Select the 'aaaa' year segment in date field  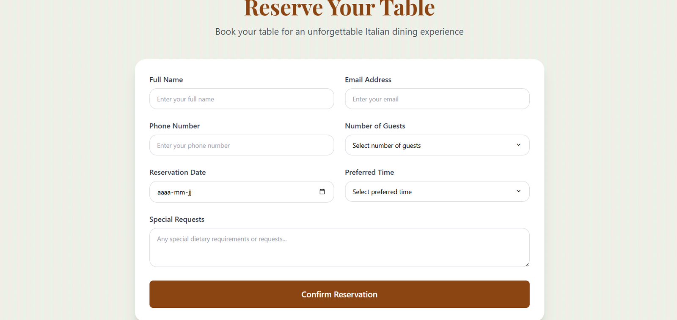[164, 193]
